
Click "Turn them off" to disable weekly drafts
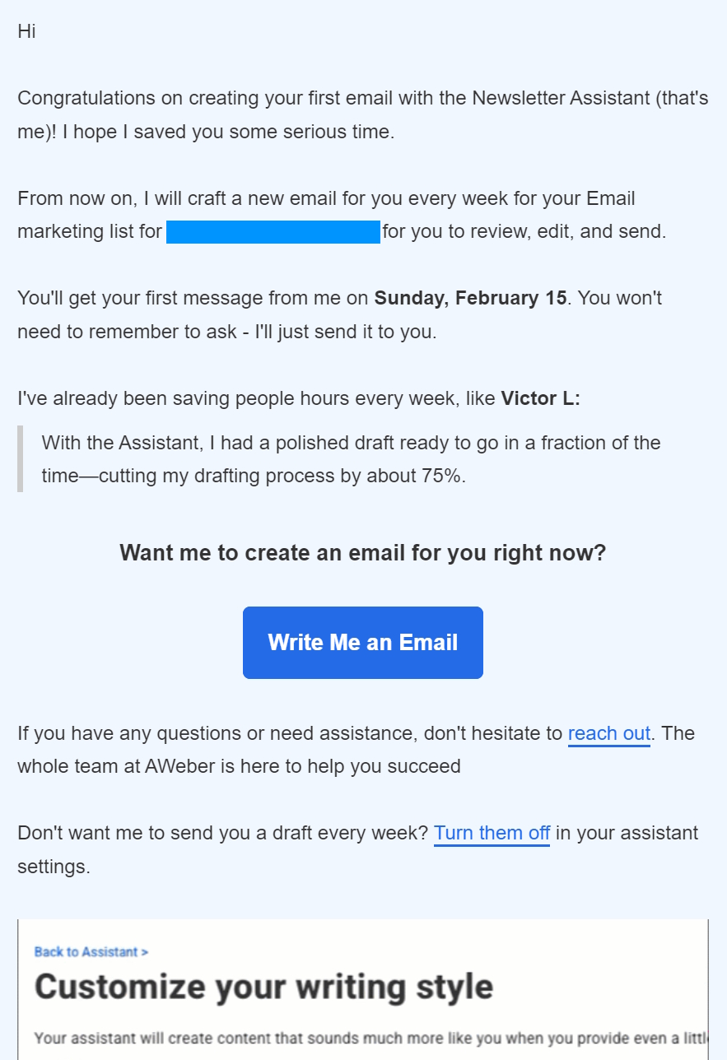(x=492, y=833)
